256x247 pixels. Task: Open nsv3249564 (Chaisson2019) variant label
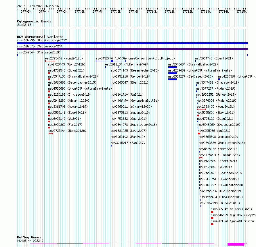click(39, 52)
